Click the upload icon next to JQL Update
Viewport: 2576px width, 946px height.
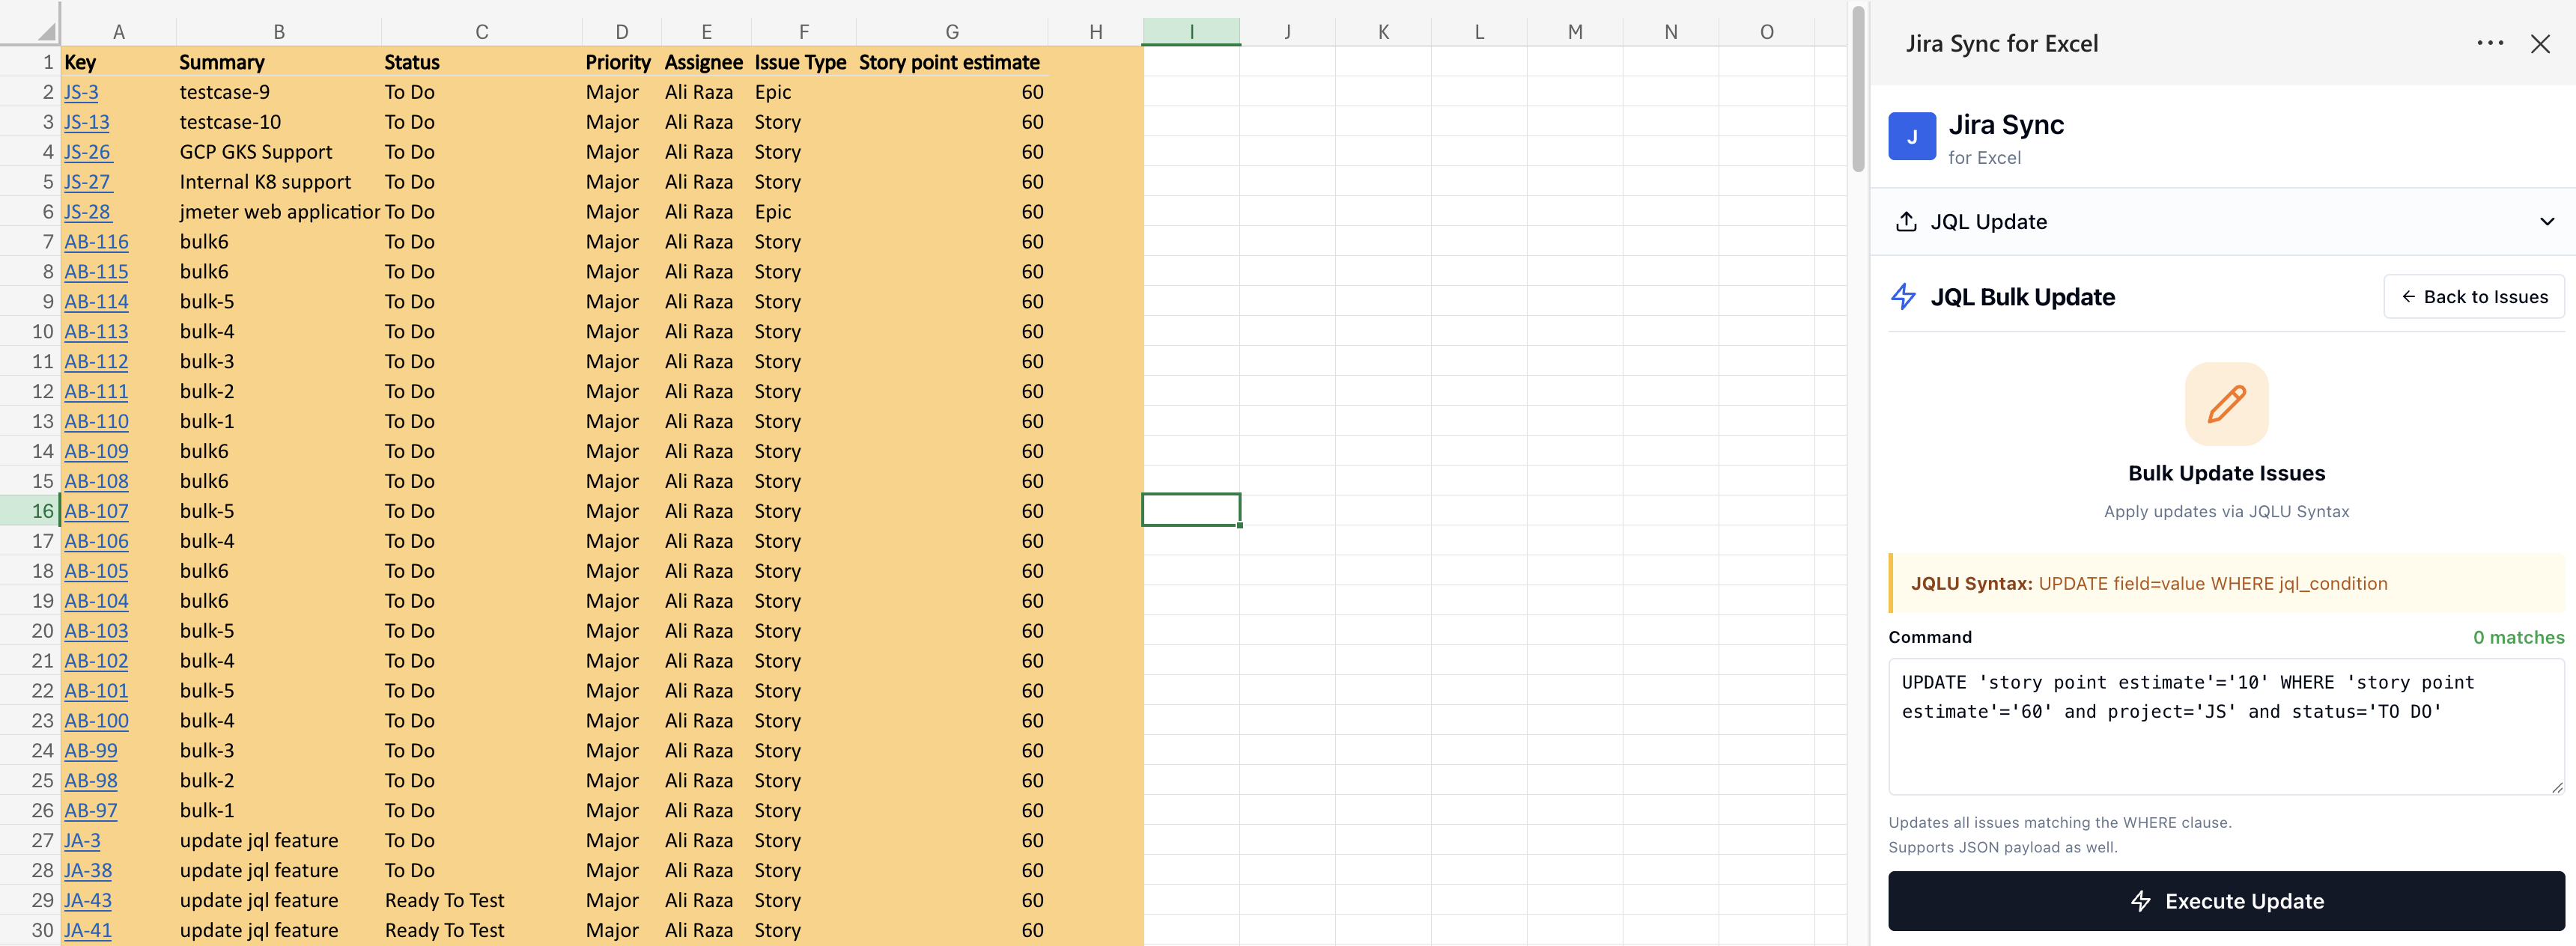[x=1906, y=222]
